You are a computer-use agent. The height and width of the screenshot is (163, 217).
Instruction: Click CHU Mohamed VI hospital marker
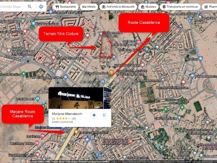(131, 141)
